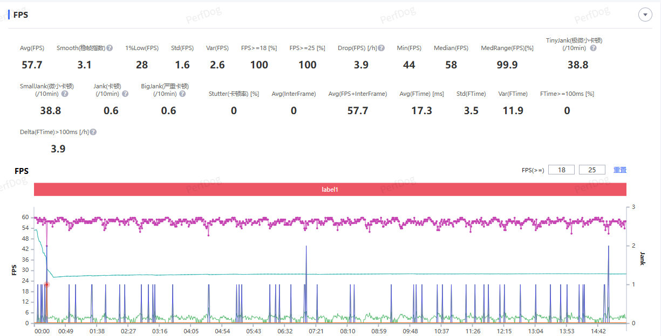The width and height of the screenshot is (661, 336).
Task: Click the help icon beside Smooth(稳帧指数)
Action: coord(110,48)
